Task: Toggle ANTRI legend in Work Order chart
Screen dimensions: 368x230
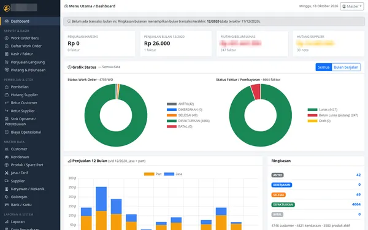Action: (180, 104)
